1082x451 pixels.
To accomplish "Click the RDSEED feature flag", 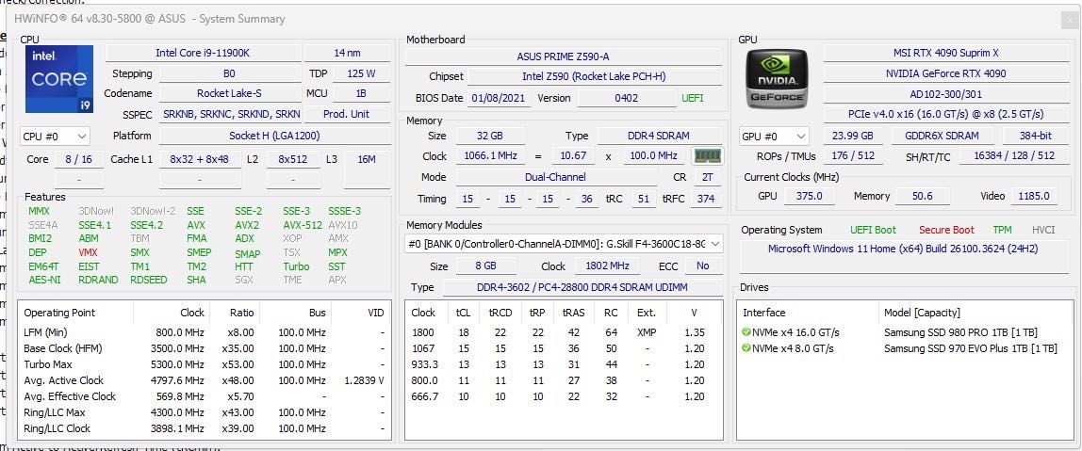I will tap(148, 280).
